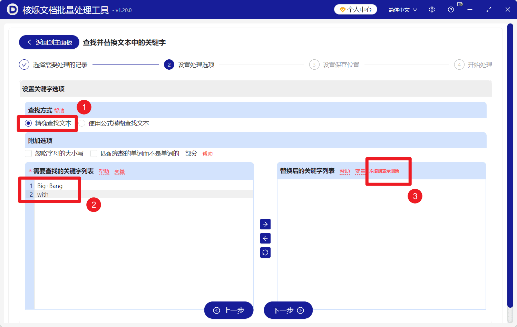Click the 下一步 button
Image resolution: width=517 pixels, height=327 pixels.
pos(288,310)
